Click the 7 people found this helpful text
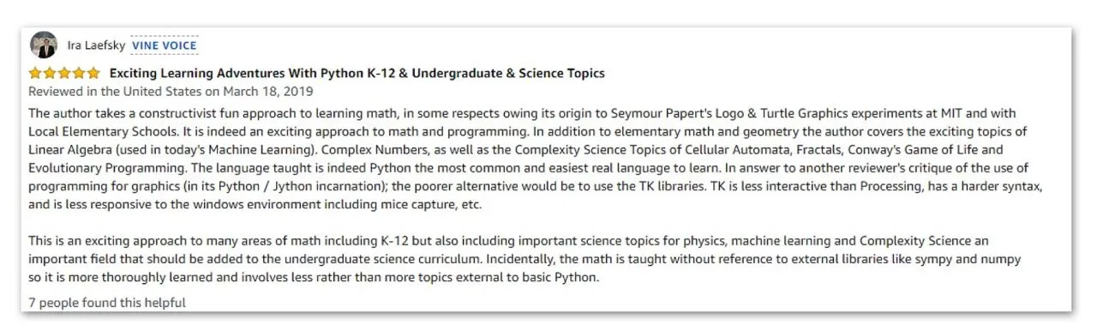 click(x=107, y=303)
